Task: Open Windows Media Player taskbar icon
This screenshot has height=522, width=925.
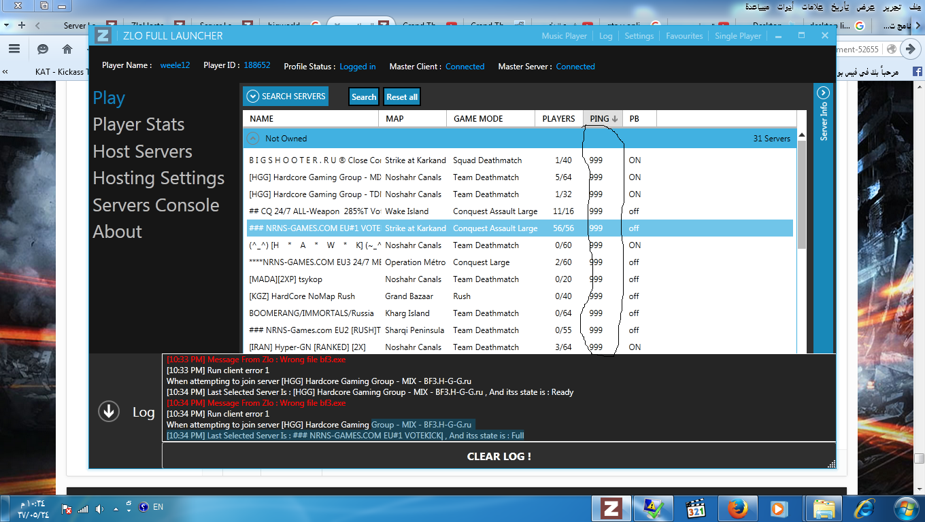Action: click(779, 508)
